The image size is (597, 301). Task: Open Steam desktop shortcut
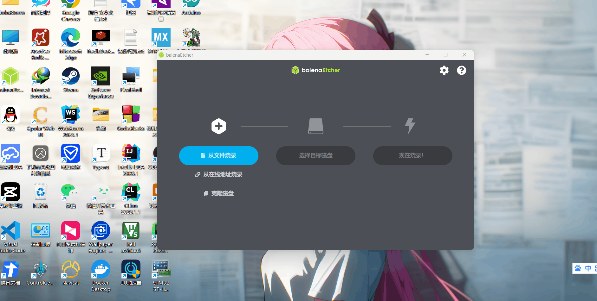click(71, 80)
